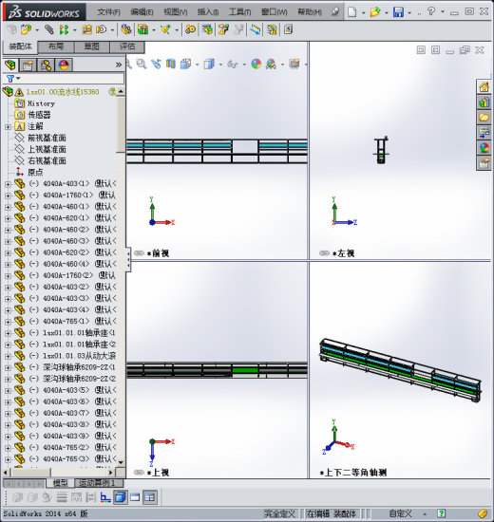Screen dimensions: 494x522
Task: Switch to the 评估 tab
Action: [x=127, y=47]
